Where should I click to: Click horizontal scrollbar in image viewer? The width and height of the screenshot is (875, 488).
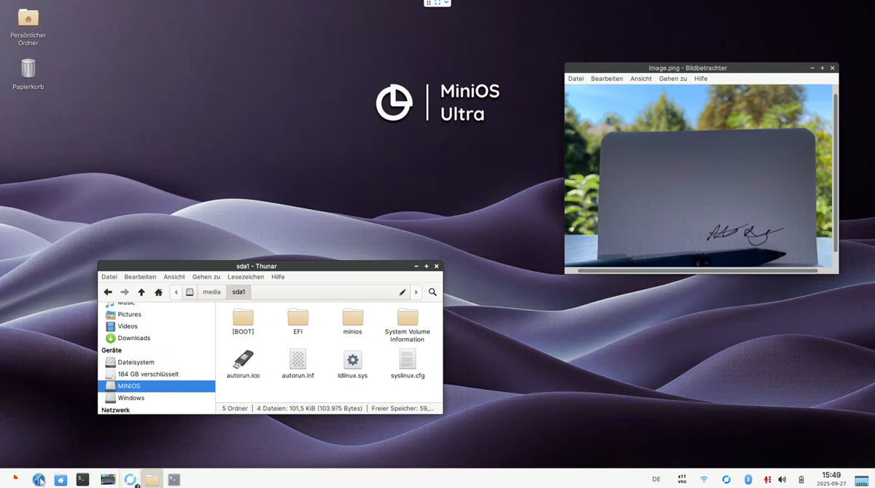tap(697, 270)
